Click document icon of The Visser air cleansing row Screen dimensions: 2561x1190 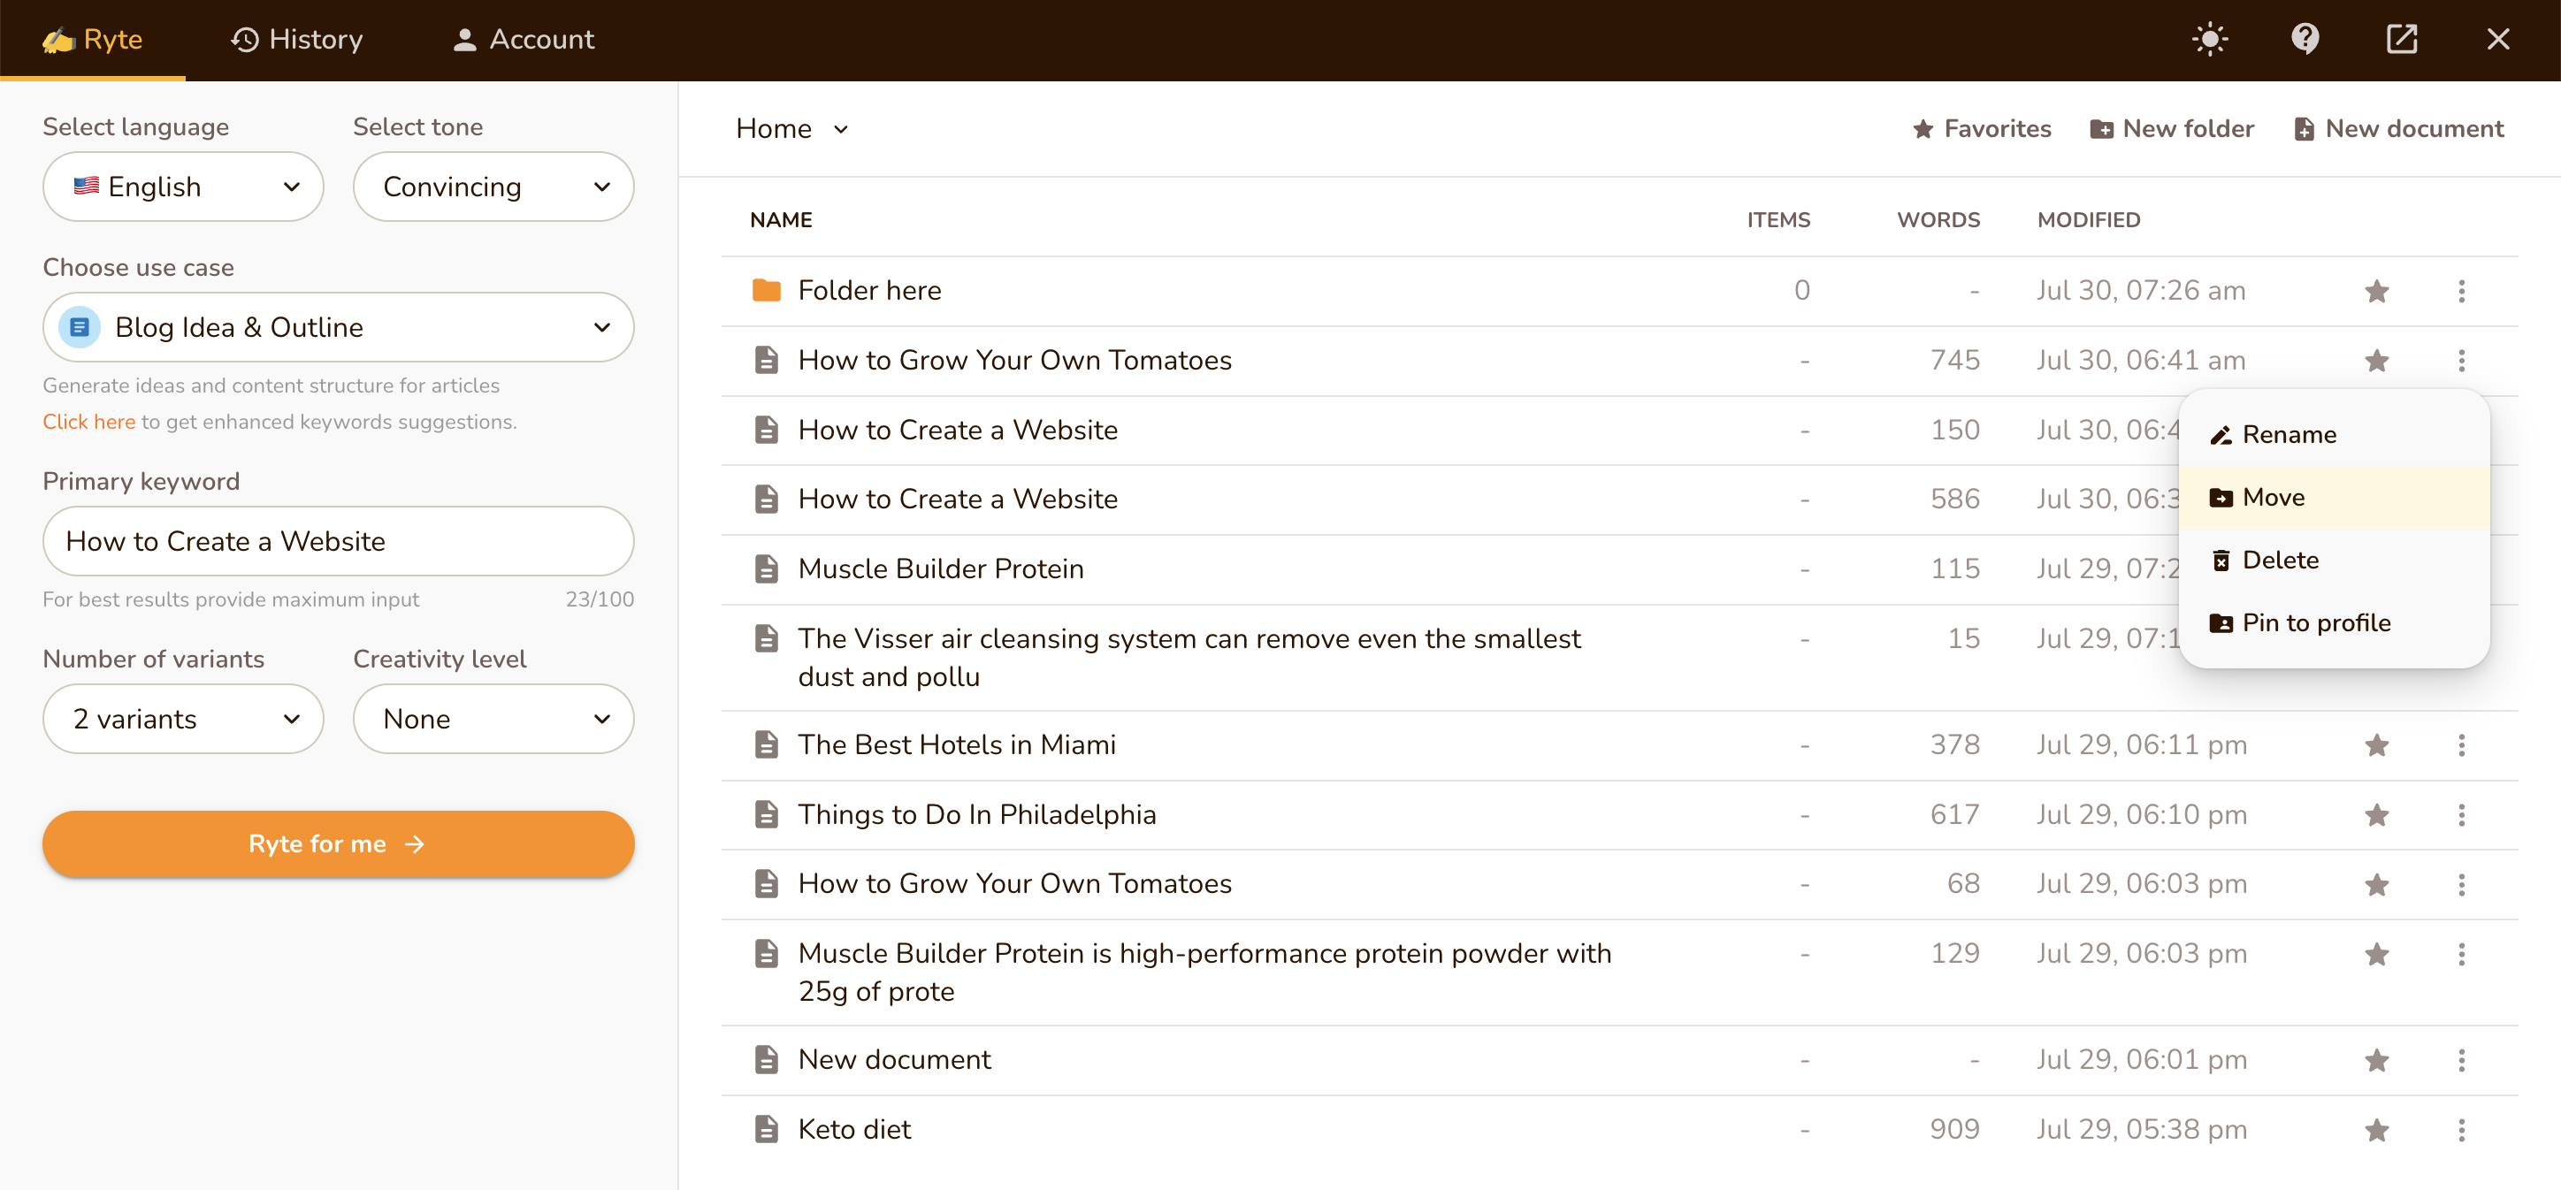click(x=766, y=638)
